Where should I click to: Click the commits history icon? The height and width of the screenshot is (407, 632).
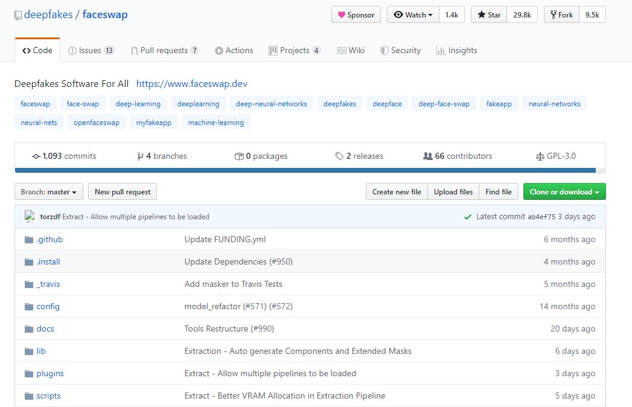[36, 156]
